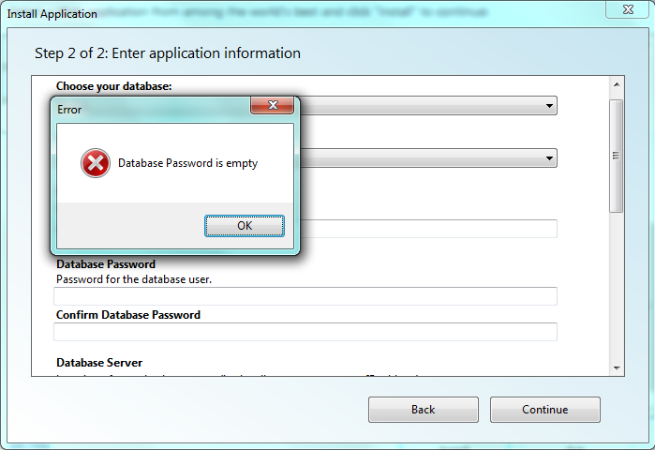Click the Step 2 of 2 heading
The width and height of the screenshot is (655, 450).
[168, 53]
